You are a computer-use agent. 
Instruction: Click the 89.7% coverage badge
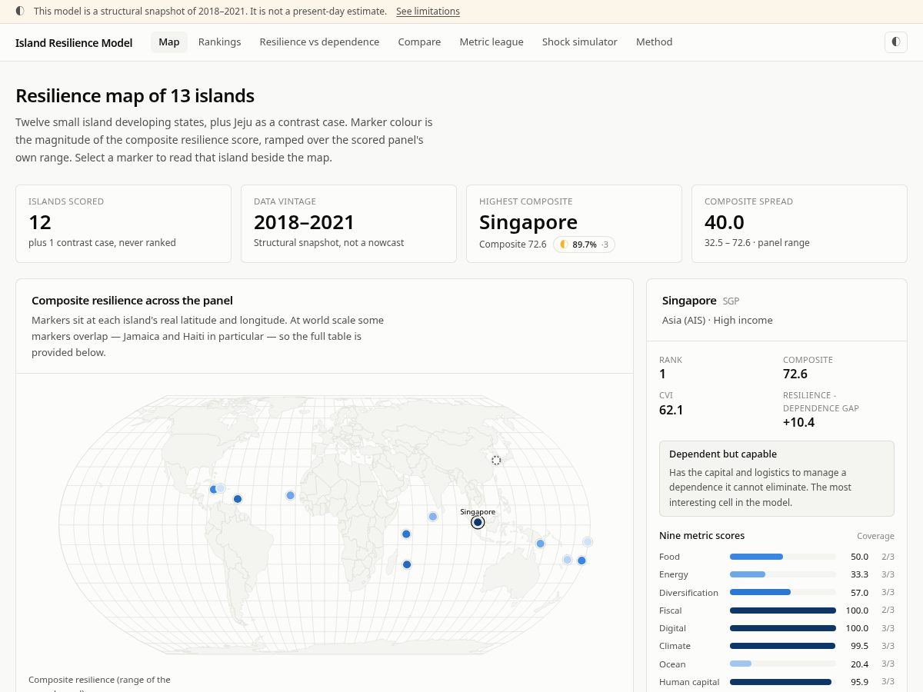click(584, 245)
